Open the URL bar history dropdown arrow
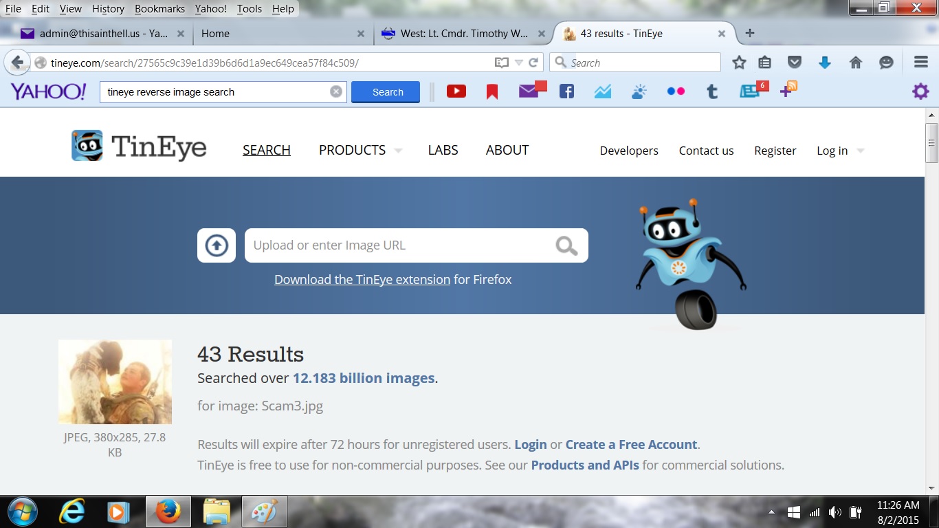This screenshot has height=528, width=939. [519, 63]
